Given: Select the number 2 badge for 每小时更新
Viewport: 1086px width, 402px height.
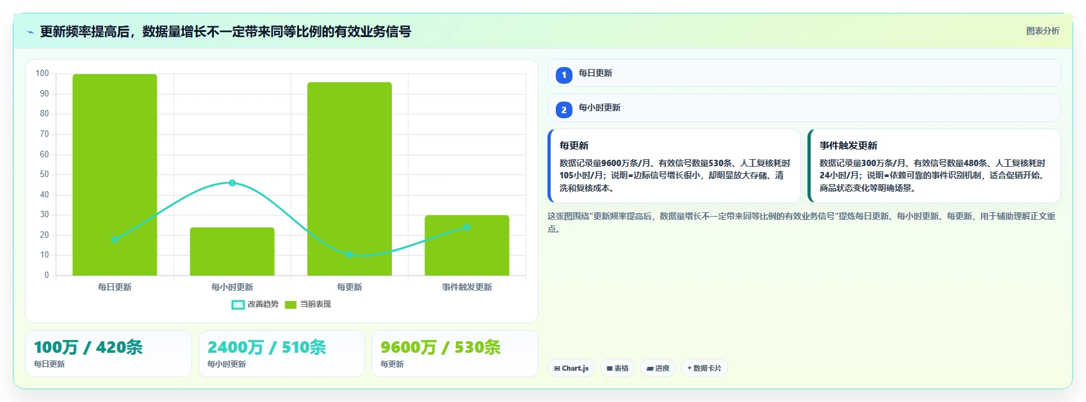Looking at the screenshot, I should (563, 110).
